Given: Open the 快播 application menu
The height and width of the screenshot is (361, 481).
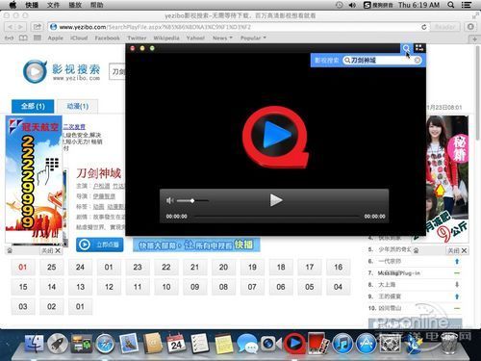Looking at the screenshot, I should pyautogui.click(x=32, y=5).
